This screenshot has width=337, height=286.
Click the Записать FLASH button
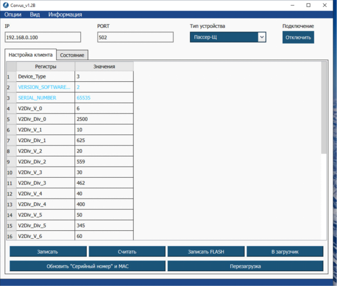[206, 252]
